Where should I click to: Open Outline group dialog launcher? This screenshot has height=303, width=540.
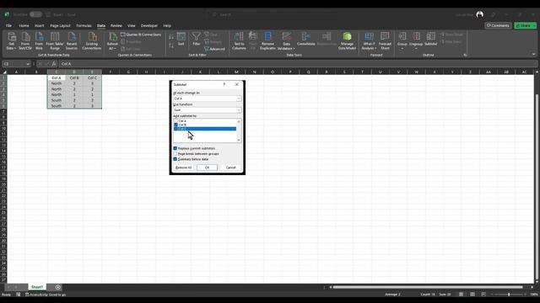[465, 55]
